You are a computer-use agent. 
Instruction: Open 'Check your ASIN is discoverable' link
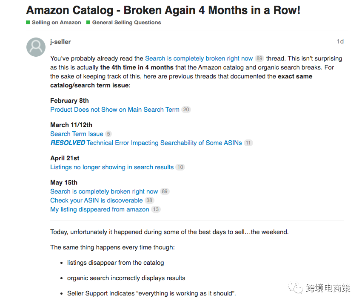point(97,200)
